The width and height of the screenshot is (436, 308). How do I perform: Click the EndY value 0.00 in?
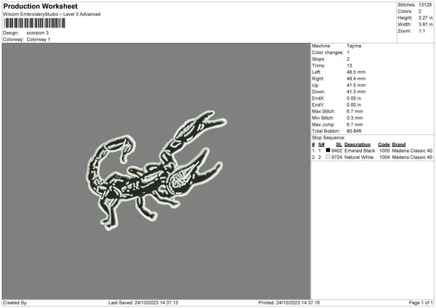click(354, 105)
